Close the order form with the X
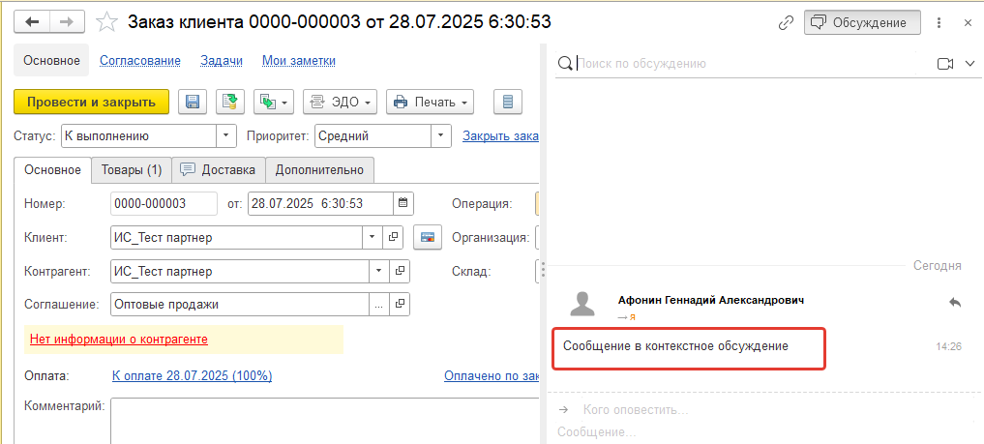The width and height of the screenshot is (984, 444). tap(968, 22)
